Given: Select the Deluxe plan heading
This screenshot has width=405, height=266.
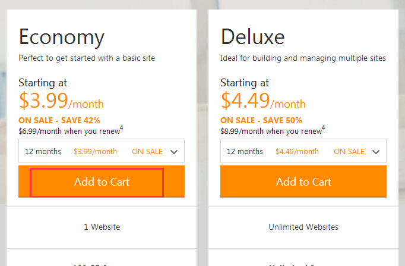Looking at the screenshot, I should [252, 37].
